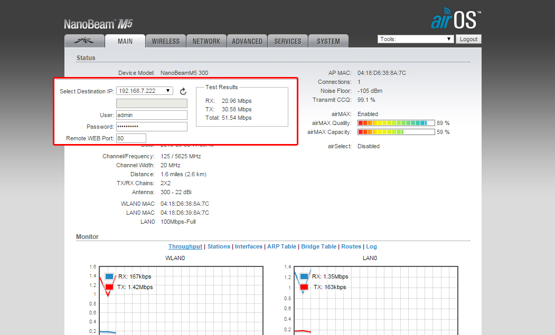Show the Interfaces monitor
555x335 pixels.
[x=249, y=246]
